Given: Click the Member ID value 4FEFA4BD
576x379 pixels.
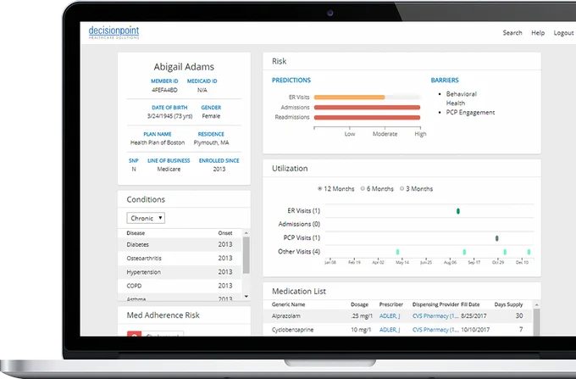Looking at the screenshot, I should tap(164, 90).
